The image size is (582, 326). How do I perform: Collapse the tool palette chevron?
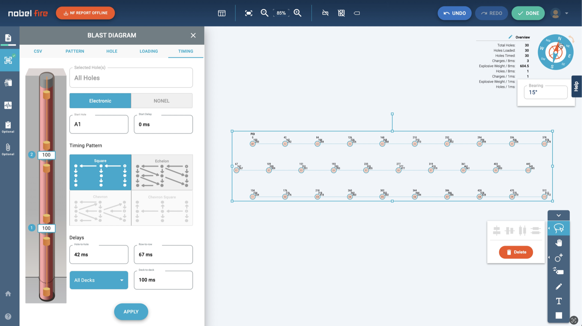pyautogui.click(x=559, y=215)
